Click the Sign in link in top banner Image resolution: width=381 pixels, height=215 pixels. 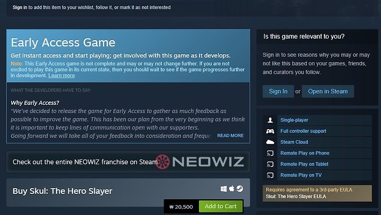tap(20, 7)
